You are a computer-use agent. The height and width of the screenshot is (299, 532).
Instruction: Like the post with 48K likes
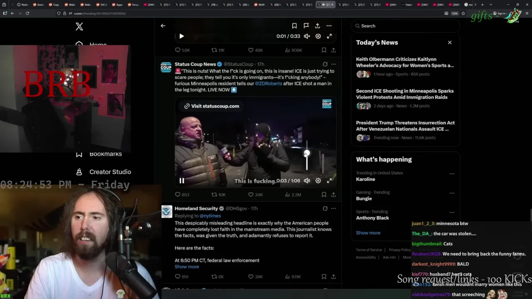[255, 50]
